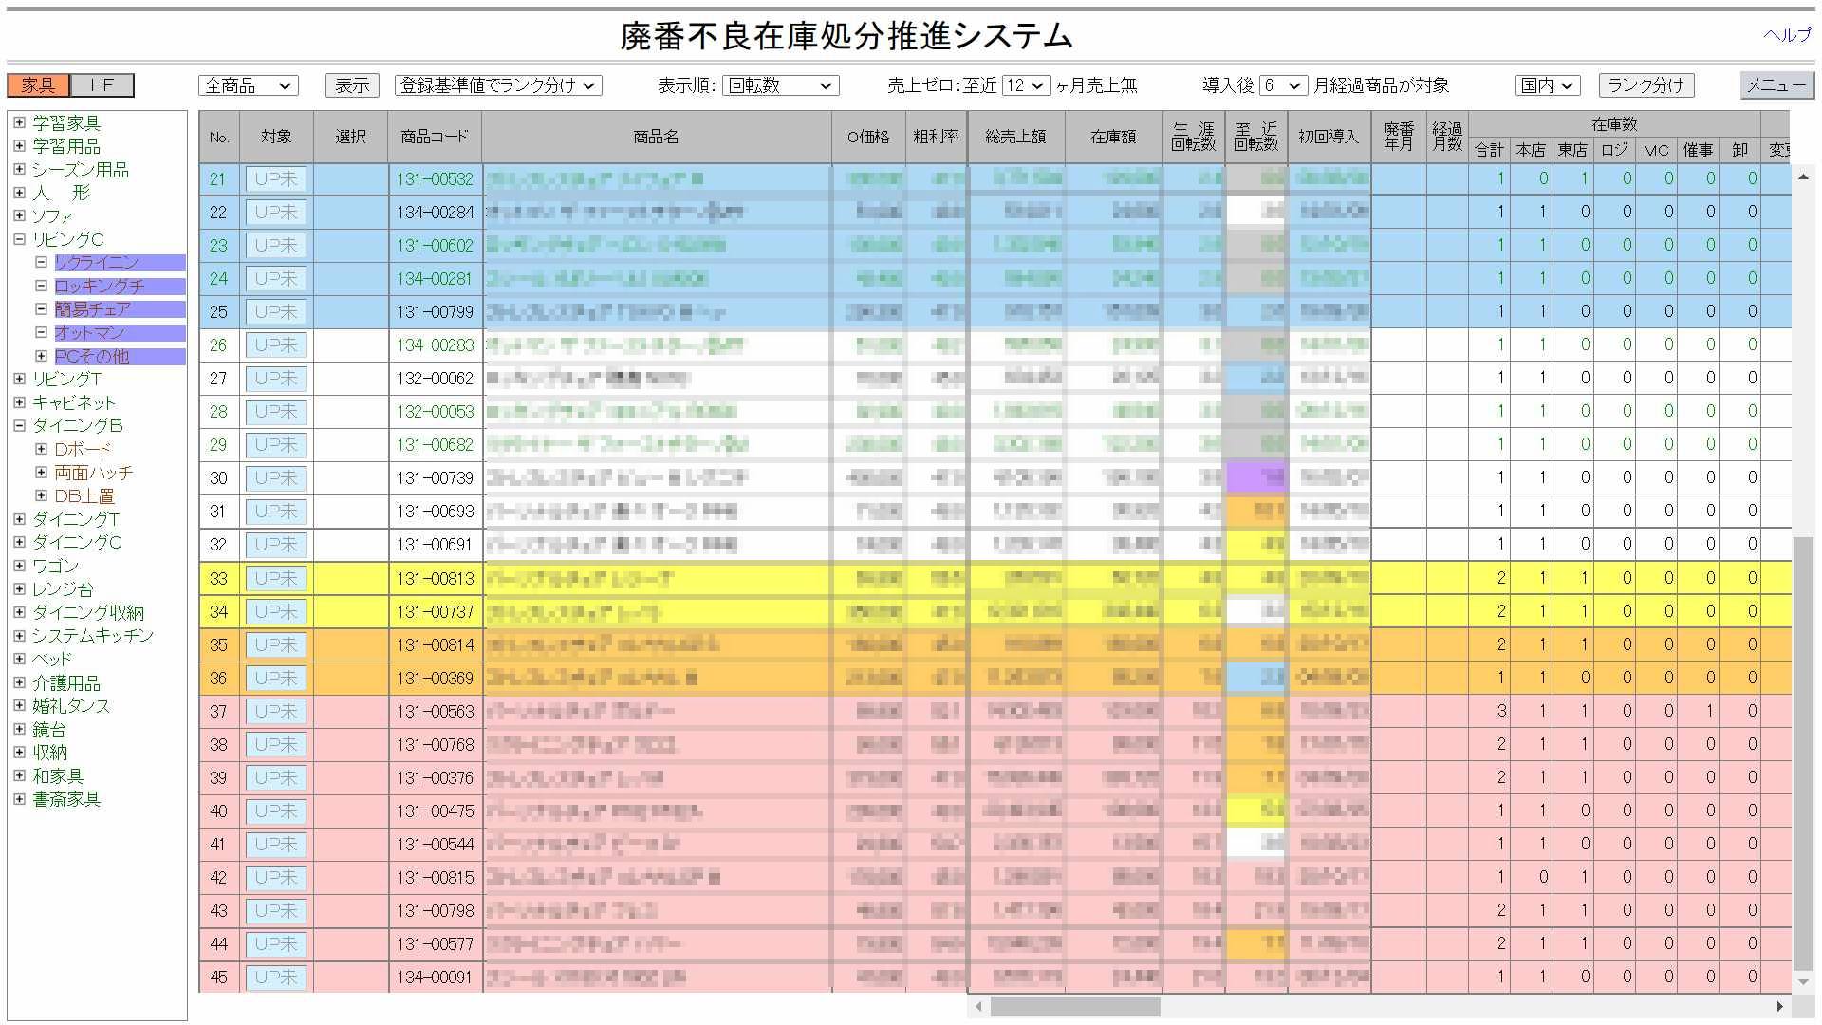This screenshot has height=1025, width=1822.
Task: Click the UP未 button in row 40
Action: (x=275, y=811)
